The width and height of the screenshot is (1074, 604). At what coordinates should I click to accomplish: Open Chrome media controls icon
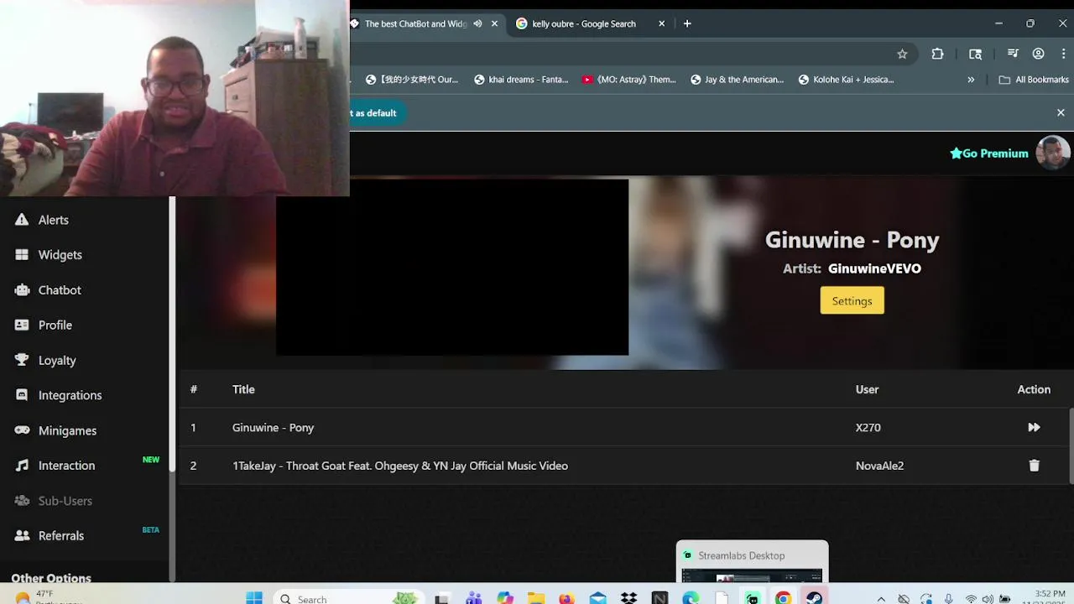[x=1013, y=54]
